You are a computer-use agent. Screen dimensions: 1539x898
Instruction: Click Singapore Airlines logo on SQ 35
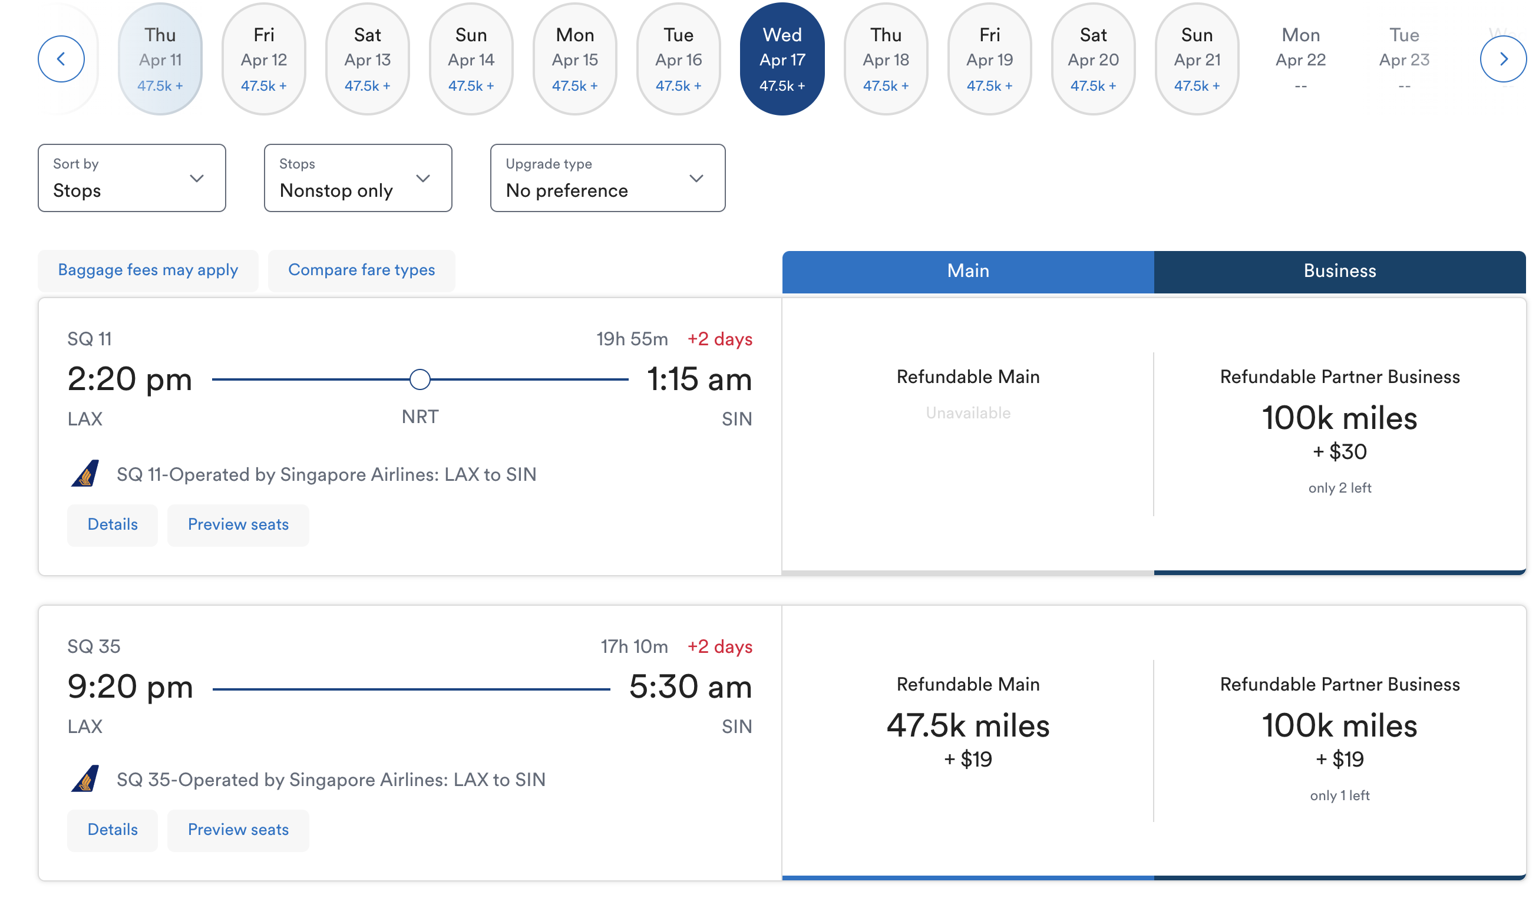[85, 780]
